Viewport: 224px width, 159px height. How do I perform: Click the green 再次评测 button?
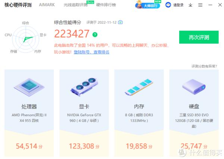point(199,37)
